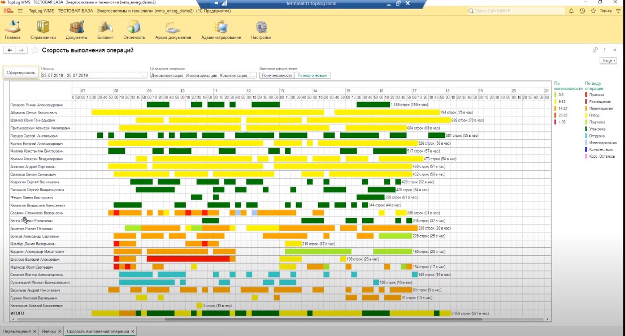625x336 pixels.
Task: Go forward with the right arrow
Action: pyautogui.click(x=21, y=50)
